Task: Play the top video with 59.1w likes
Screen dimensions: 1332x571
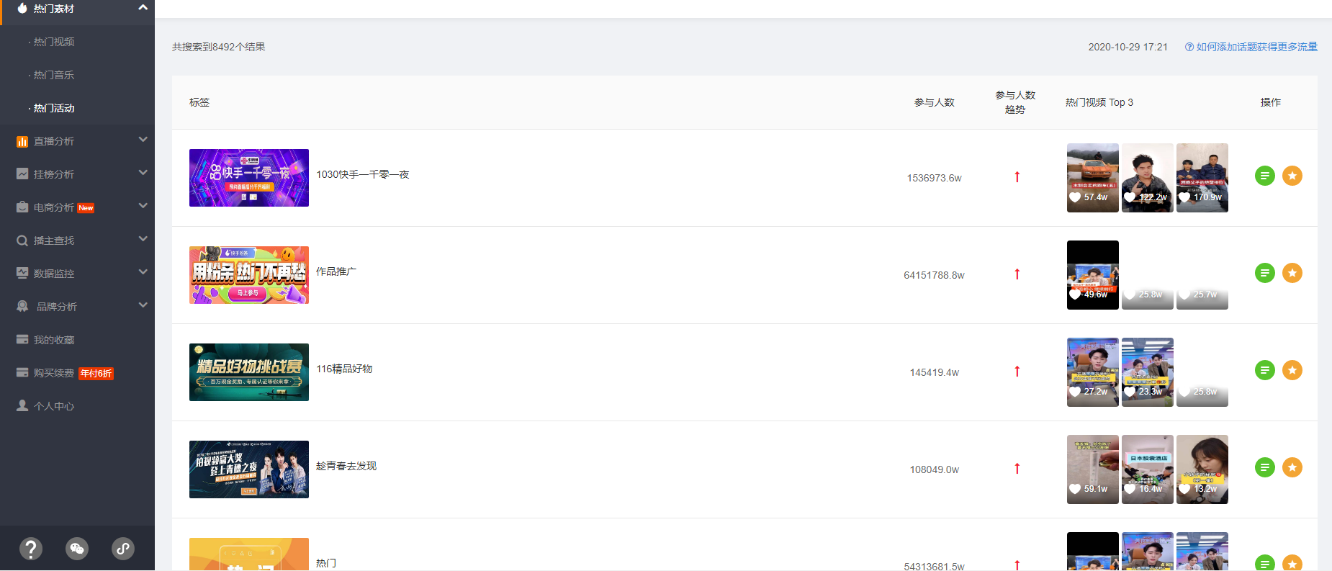Action: (x=1093, y=469)
